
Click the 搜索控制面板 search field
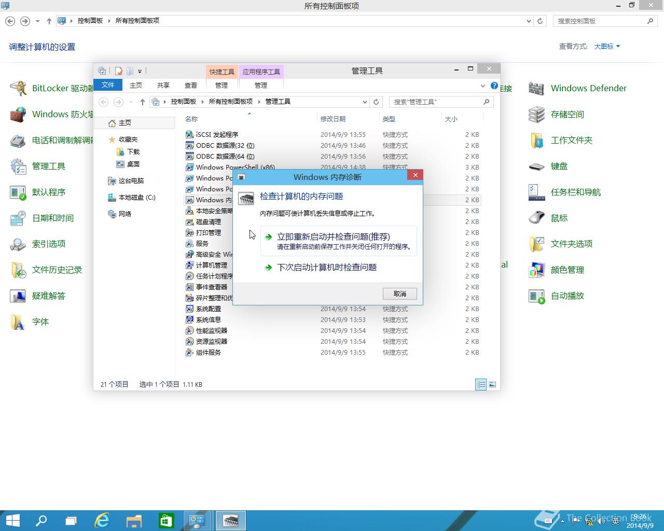point(600,21)
